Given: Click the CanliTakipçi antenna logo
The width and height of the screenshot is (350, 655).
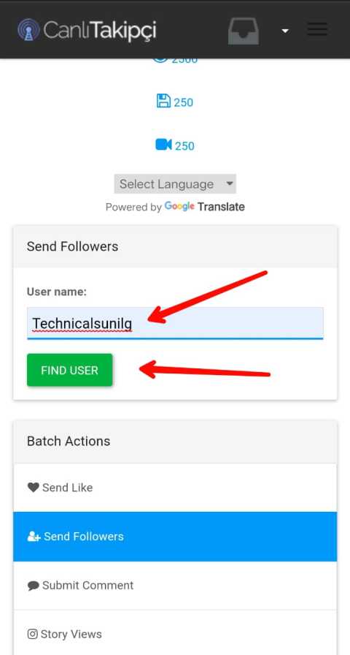Looking at the screenshot, I should 28,30.
